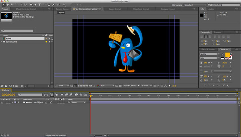Expand the Vector Smart Object layer properties
The width and height of the screenshot is (241, 137).
(13, 102)
